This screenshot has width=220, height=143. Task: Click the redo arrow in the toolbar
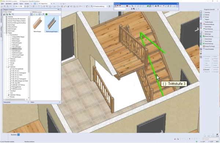pyautogui.click(x=14, y=7)
